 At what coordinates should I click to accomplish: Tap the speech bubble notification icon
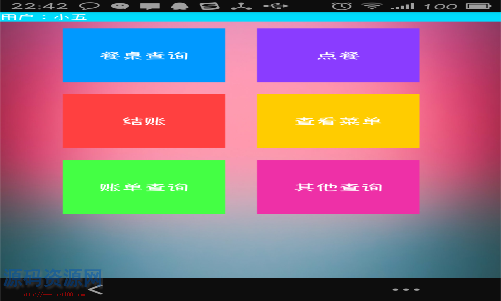point(89,6)
